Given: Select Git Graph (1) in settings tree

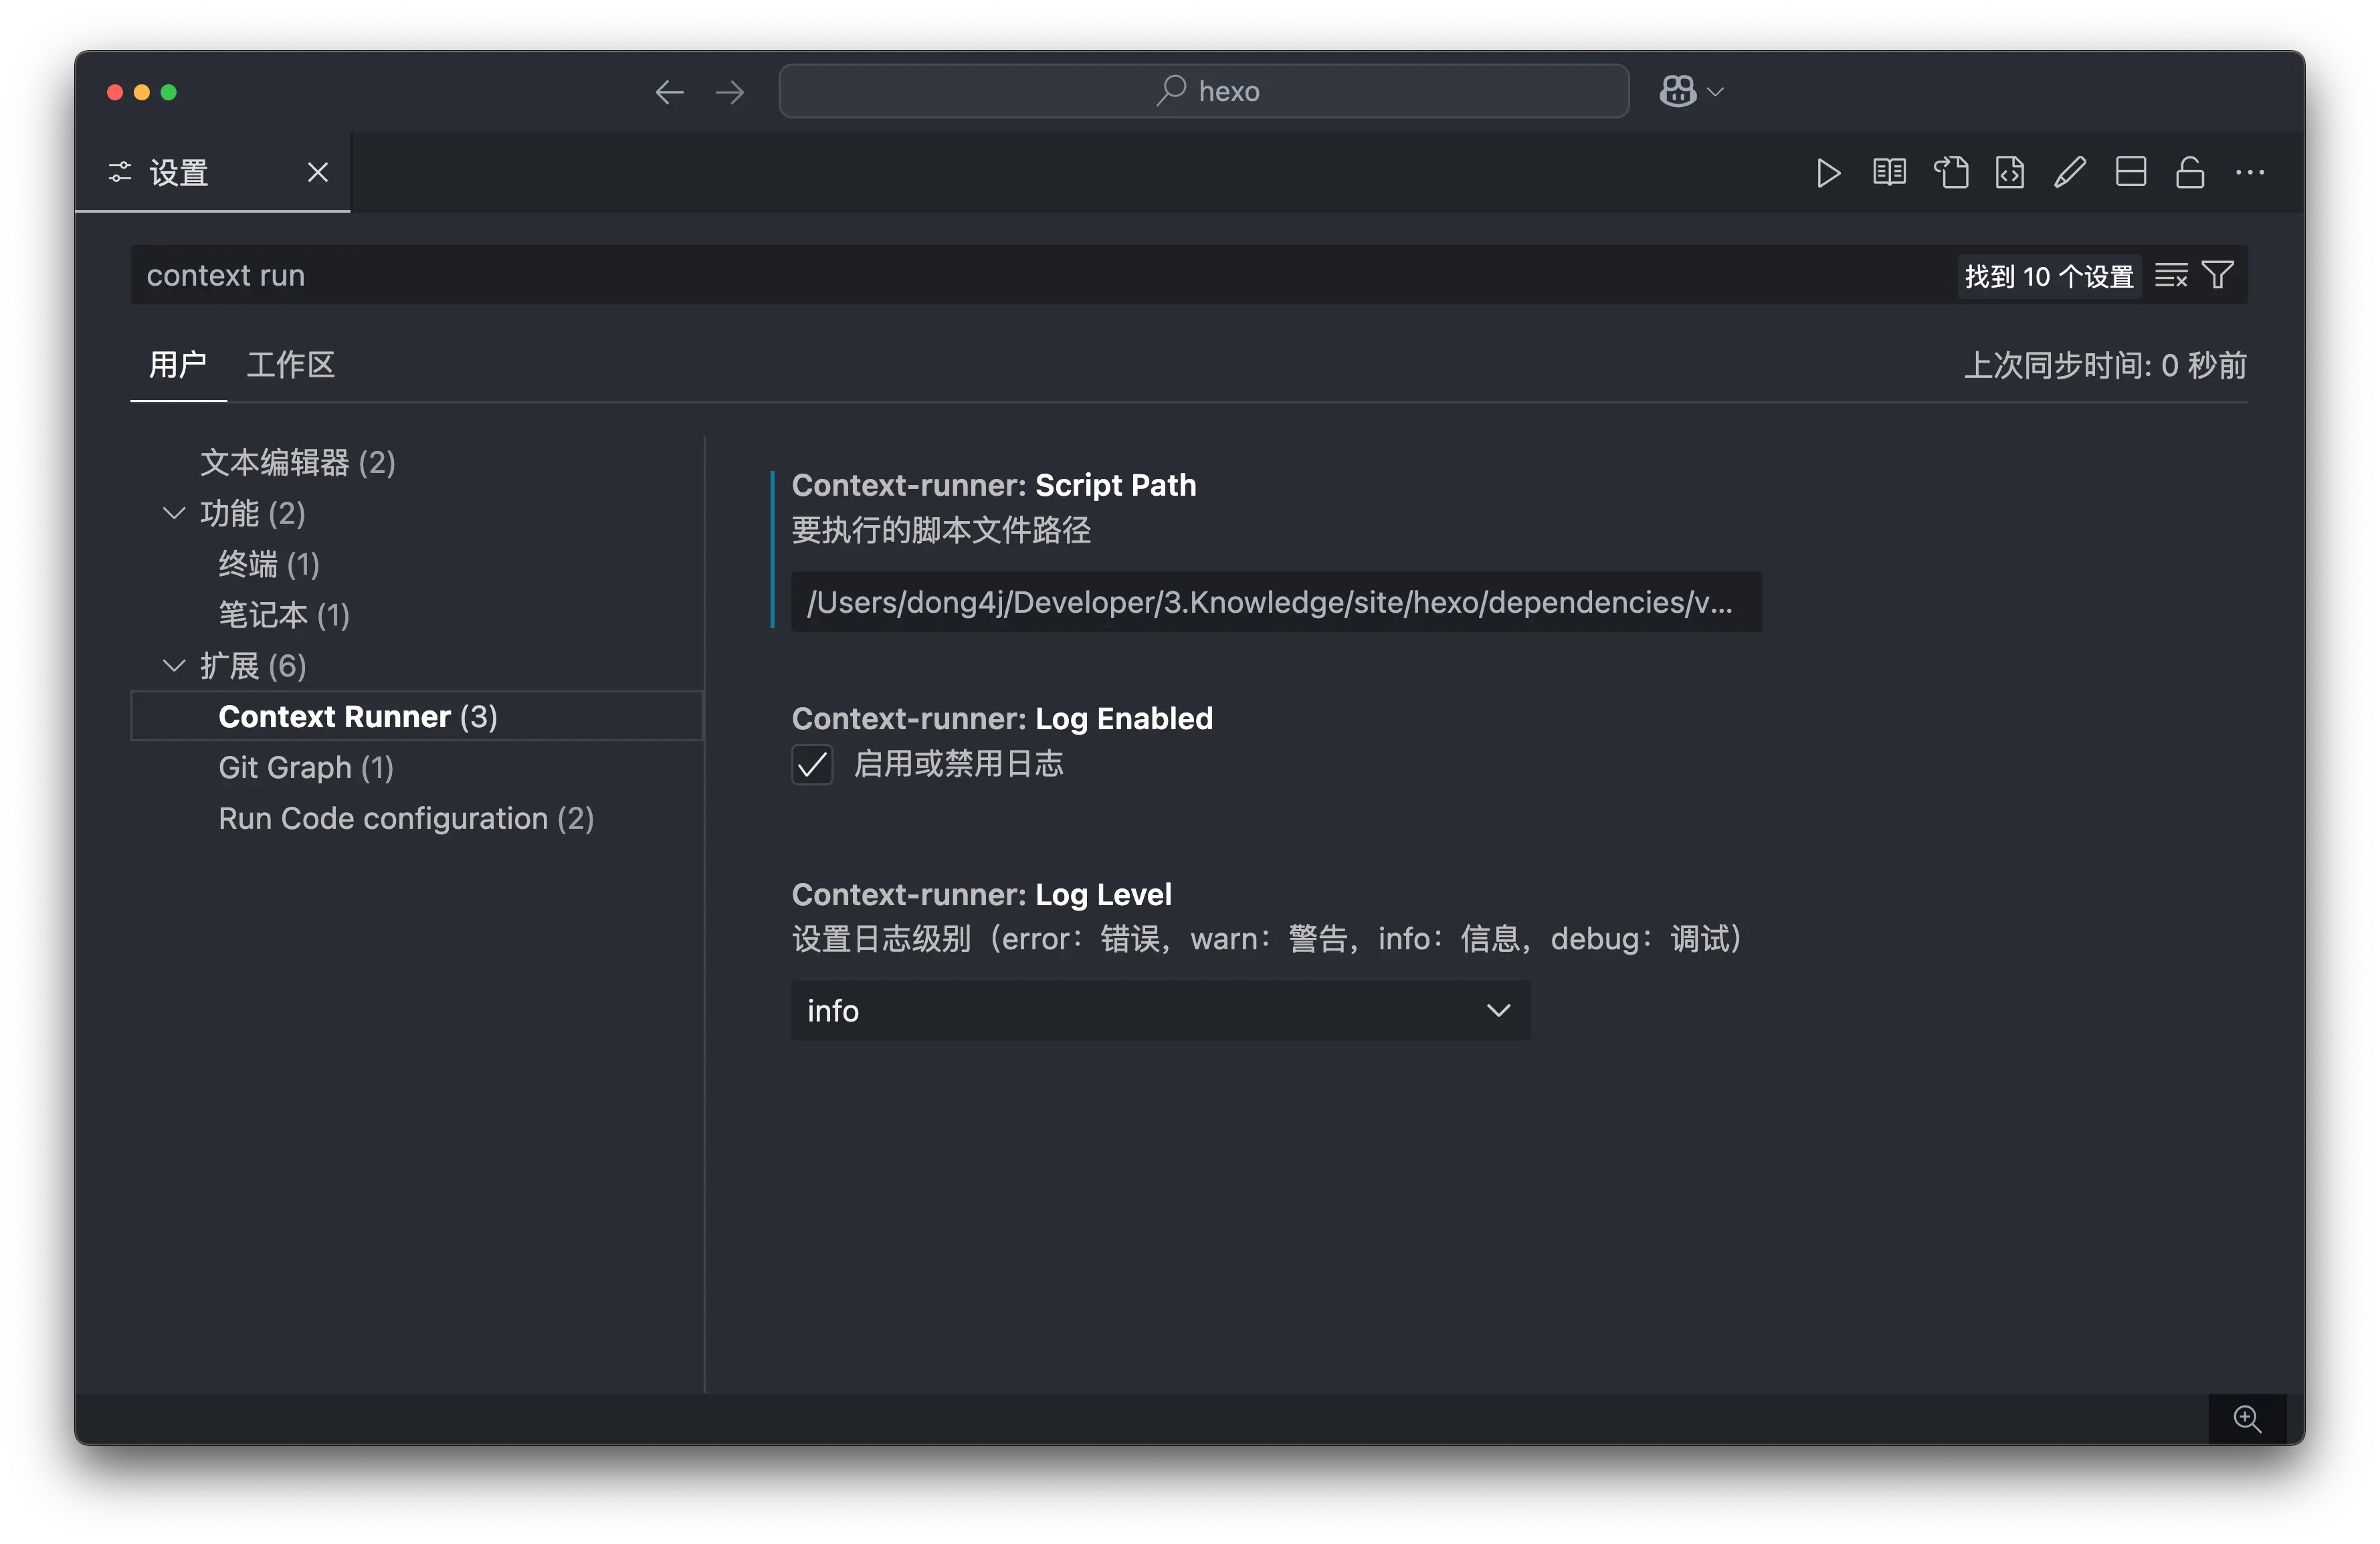Looking at the screenshot, I should click(306, 768).
